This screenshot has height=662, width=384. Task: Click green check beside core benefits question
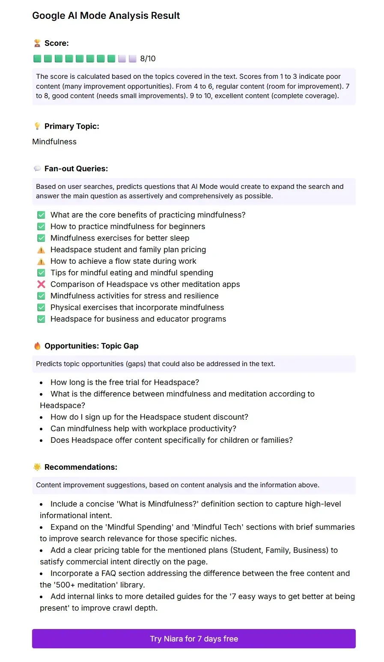coord(41,215)
